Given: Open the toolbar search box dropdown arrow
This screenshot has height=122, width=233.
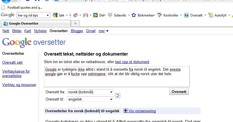Looking at the screenshot, I should [x=48, y=15].
